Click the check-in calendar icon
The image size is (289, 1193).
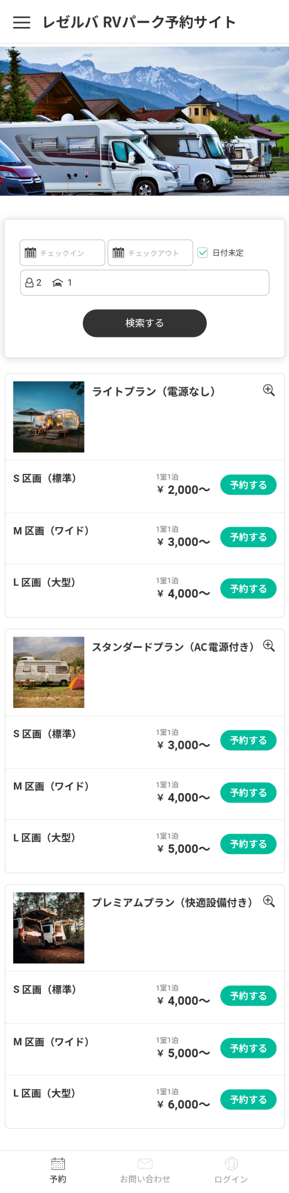pos(30,253)
